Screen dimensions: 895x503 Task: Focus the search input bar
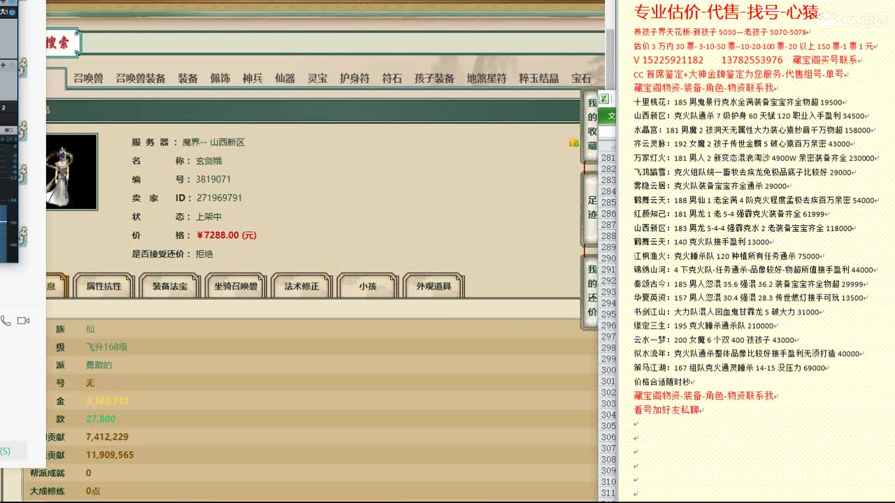(343, 43)
